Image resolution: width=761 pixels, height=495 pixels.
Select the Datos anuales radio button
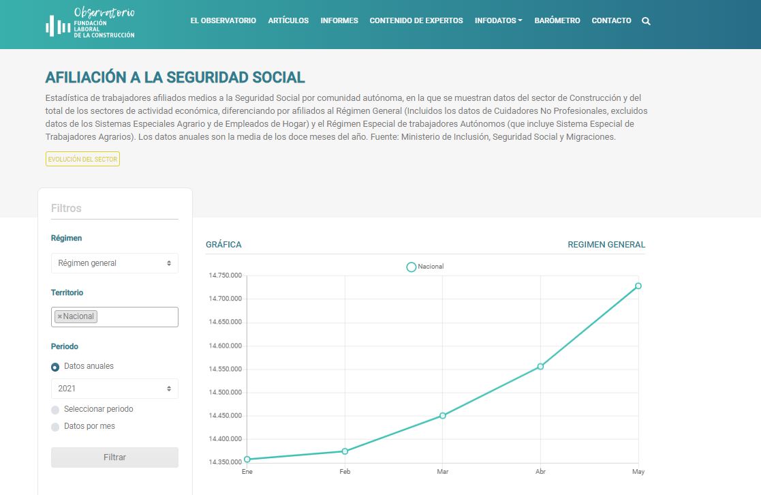pyautogui.click(x=55, y=367)
